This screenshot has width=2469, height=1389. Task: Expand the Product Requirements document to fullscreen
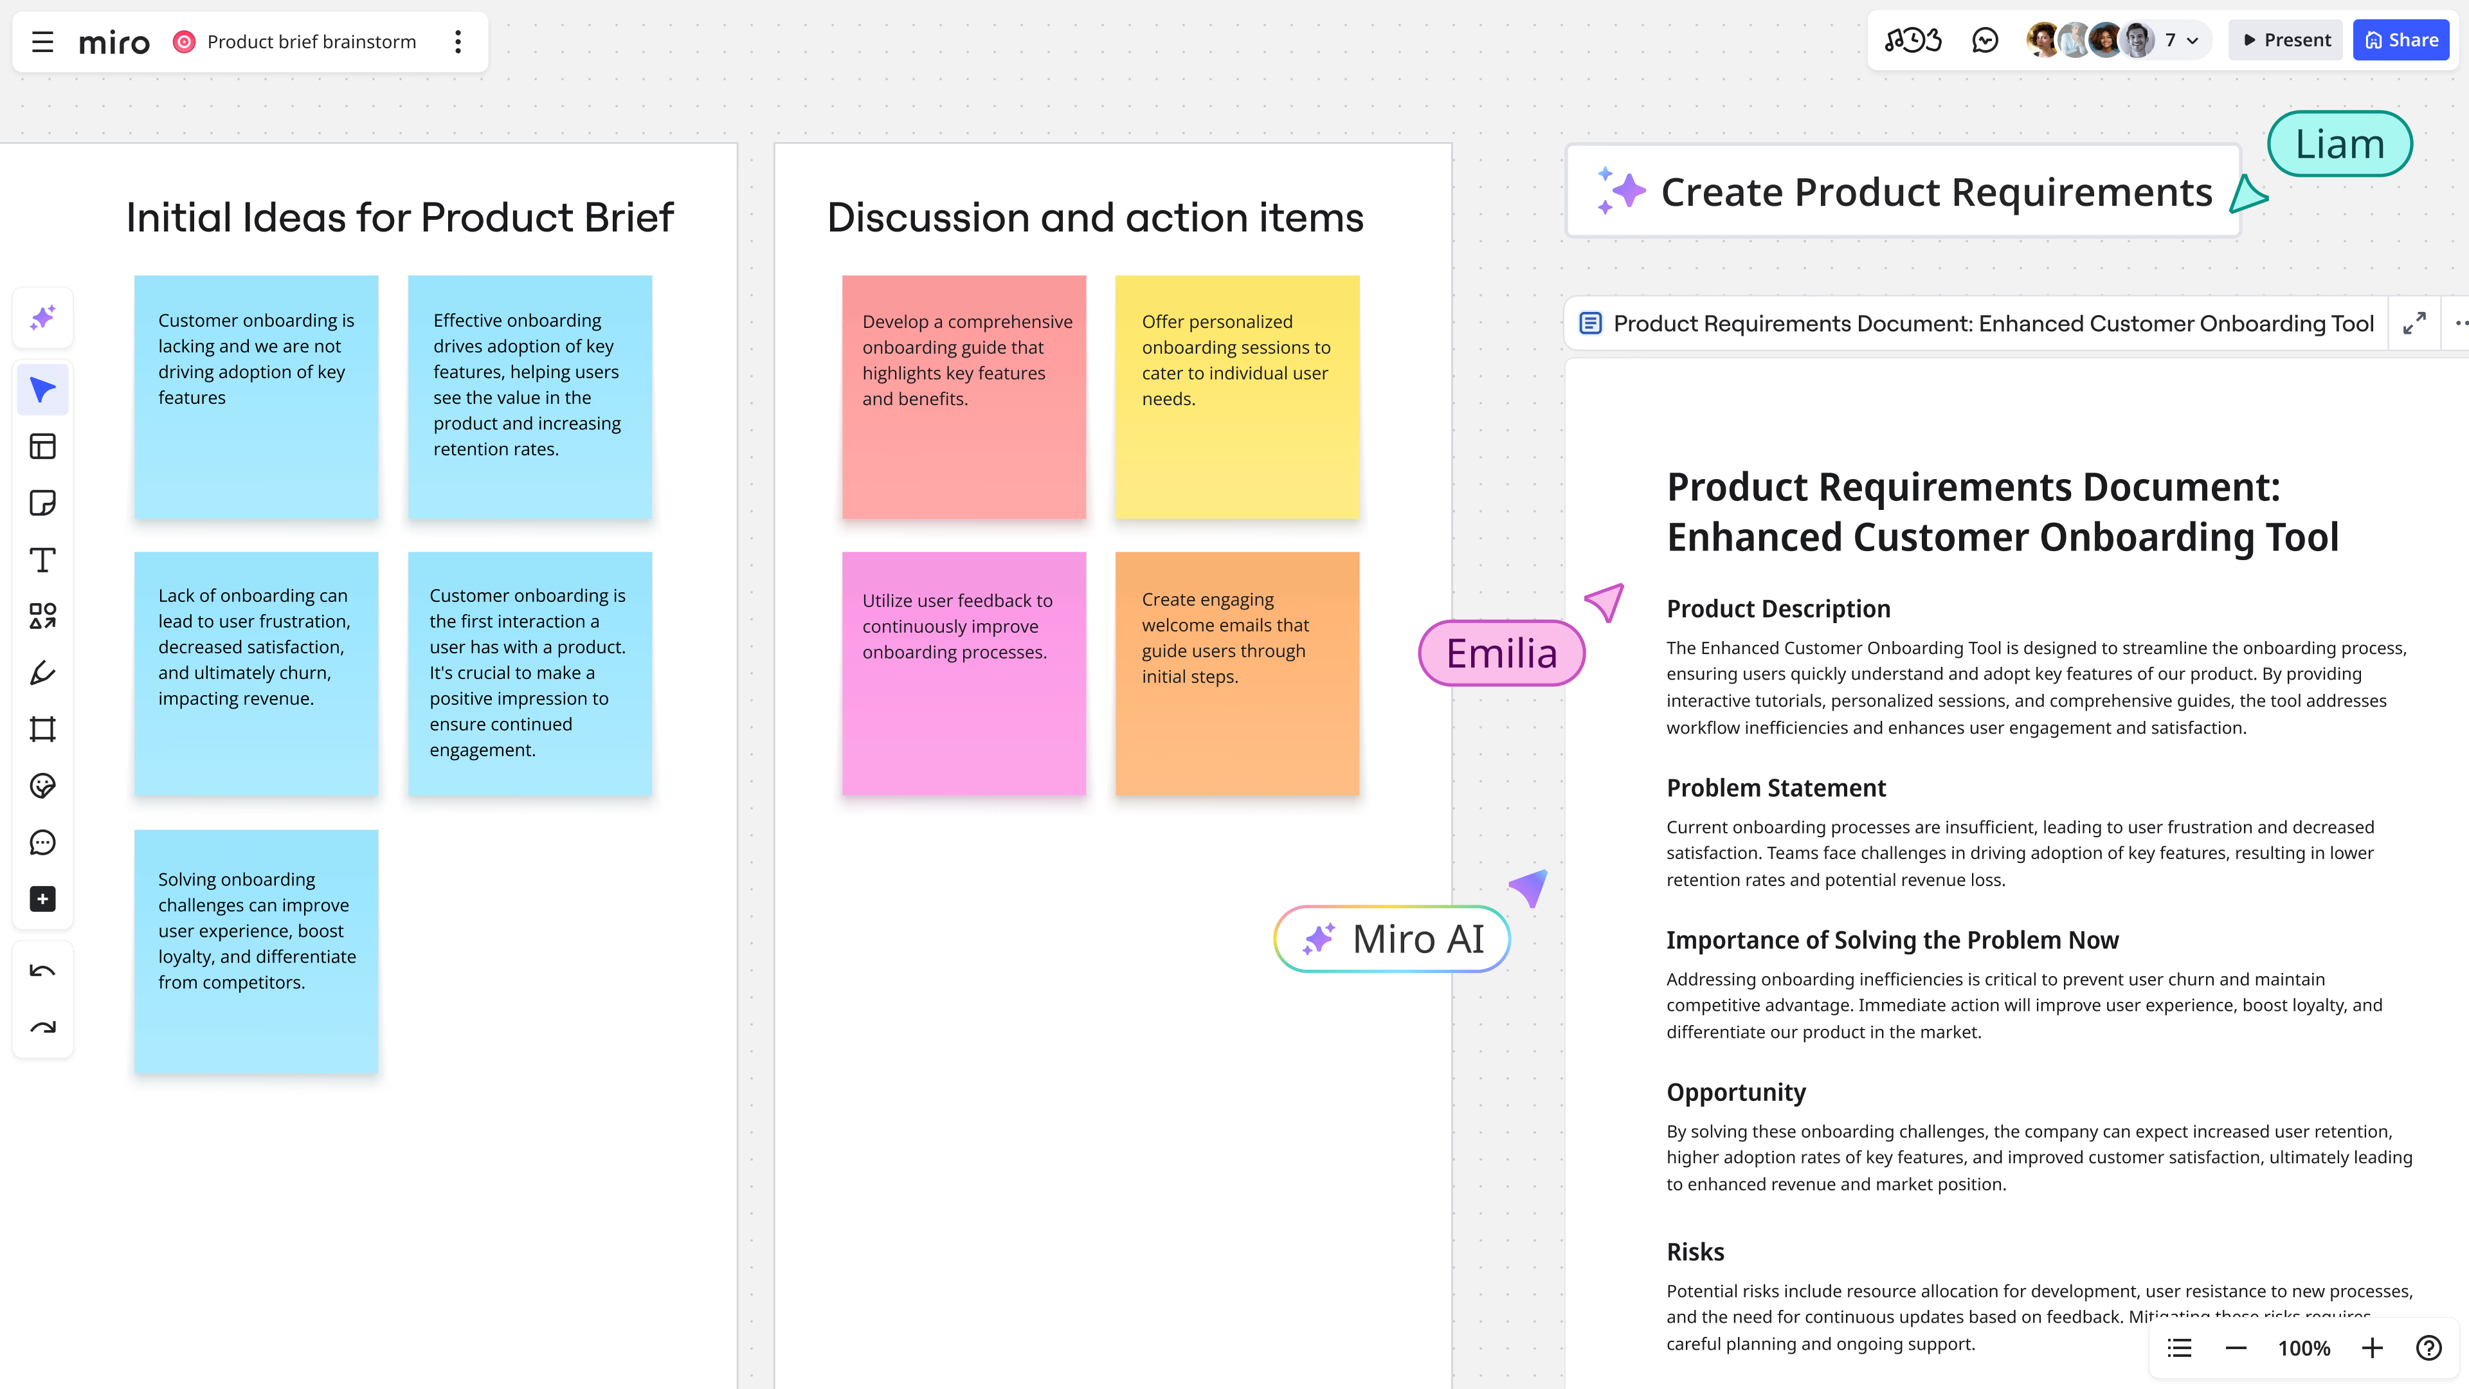pyautogui.click(x=2414, y=324)
